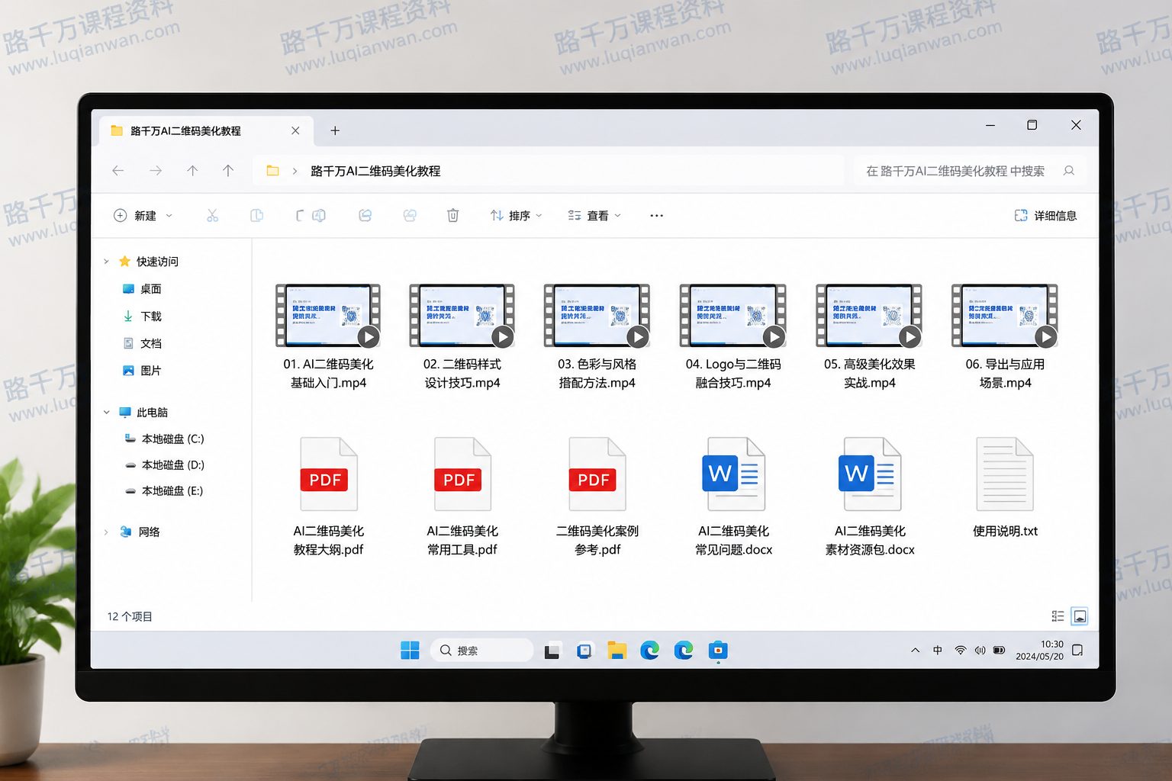Open the Windows Start menu
Screen dimensions: 1172x781
click(410, 651)
